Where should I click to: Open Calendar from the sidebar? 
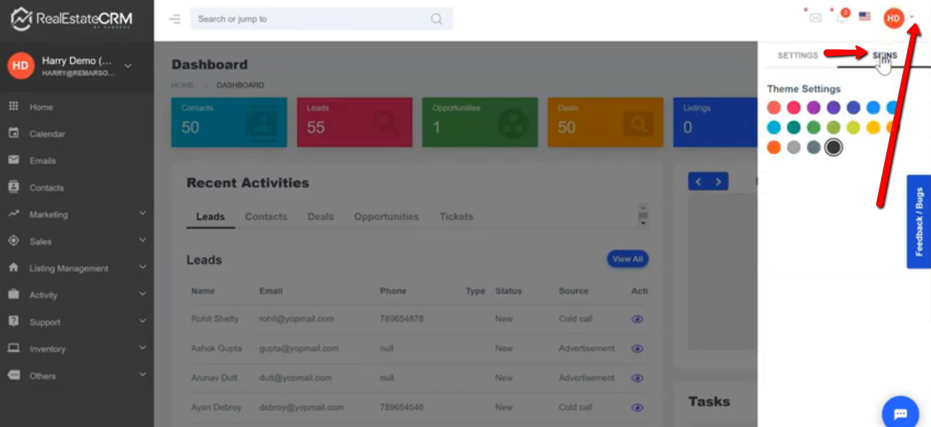tap(47, 134)
